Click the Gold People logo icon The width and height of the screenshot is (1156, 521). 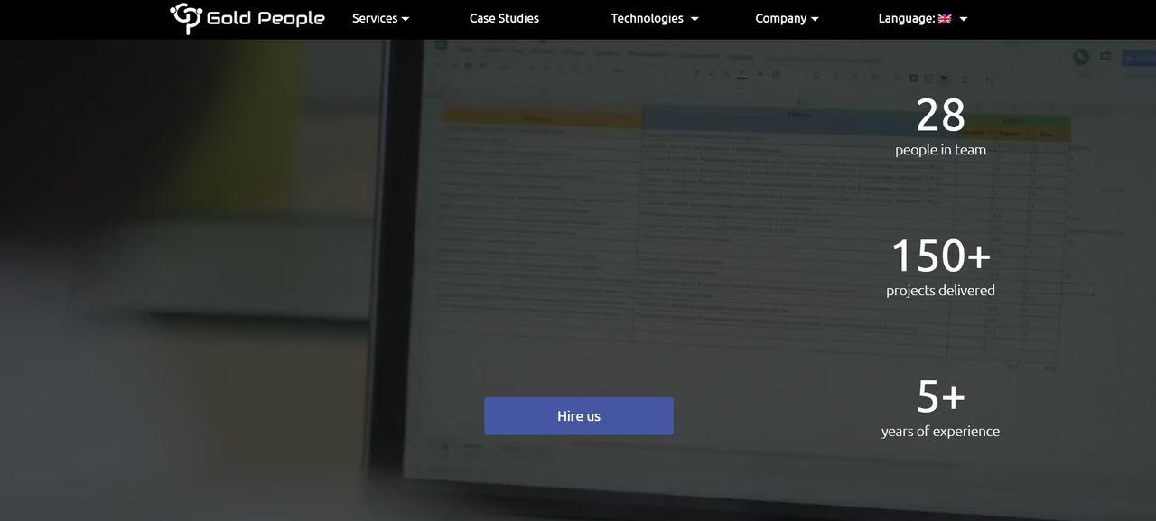tap(185, 18)
